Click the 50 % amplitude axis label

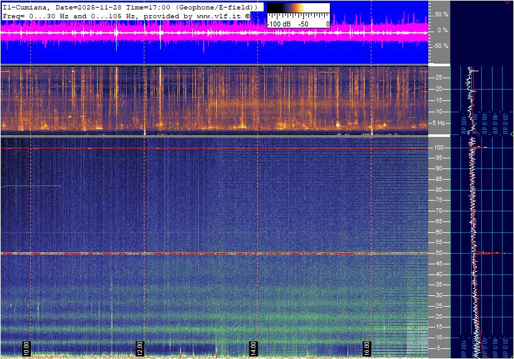tap(441, 14)
